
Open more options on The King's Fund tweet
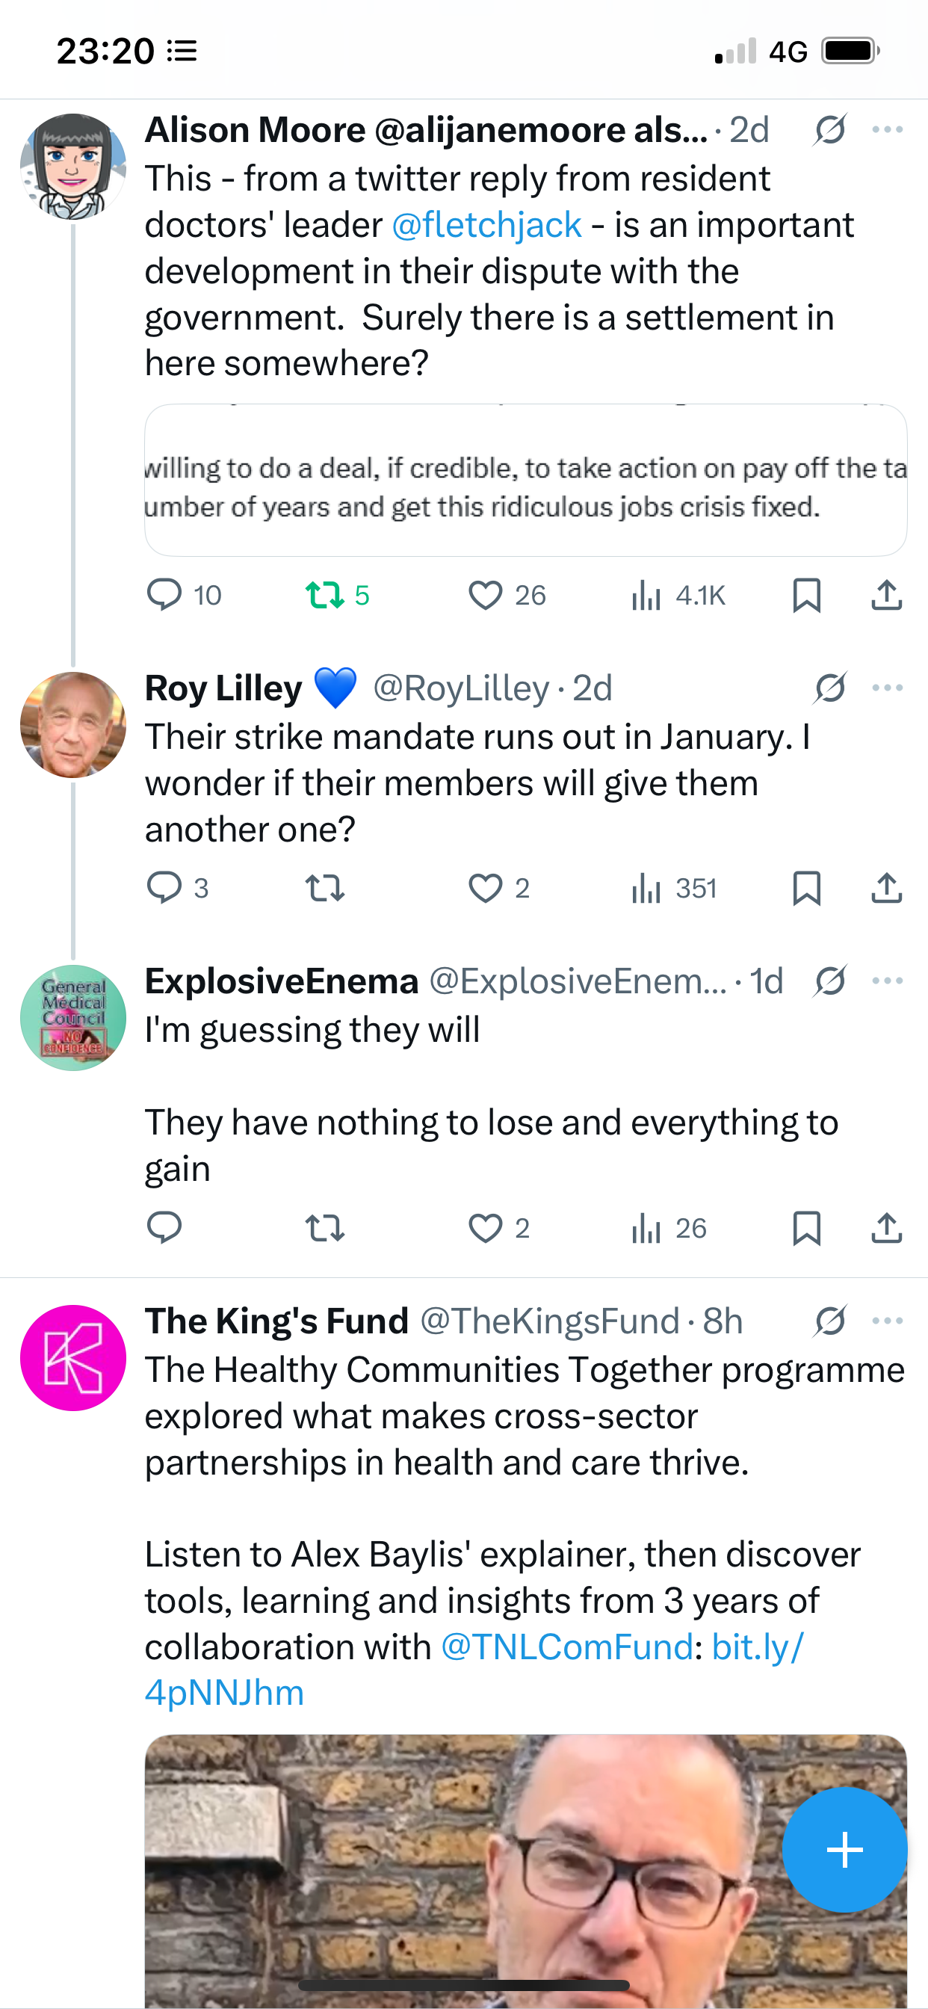888,1321
